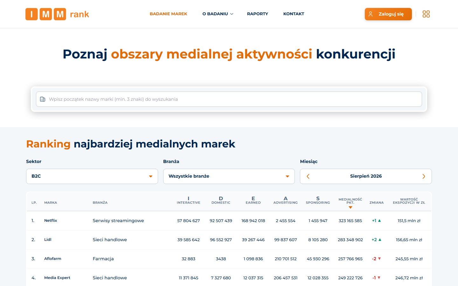The image size is (458, 286).
Task: Click the +2 change indicator for Lidl
Action: [377, 240]
